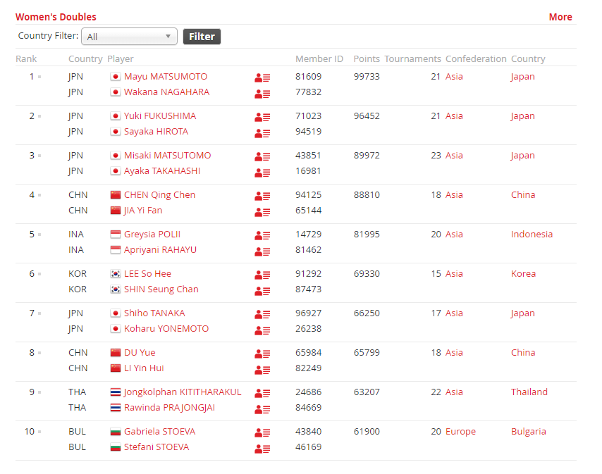Open player profile icon for Yuki FUKUSHIMA

(x=262, y=117)
